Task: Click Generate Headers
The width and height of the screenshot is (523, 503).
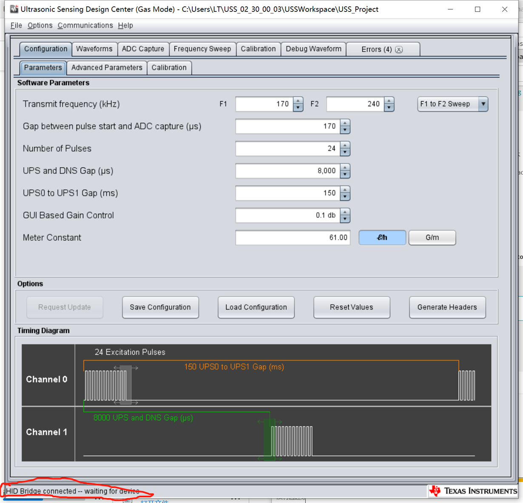Action: click(447, 307)
